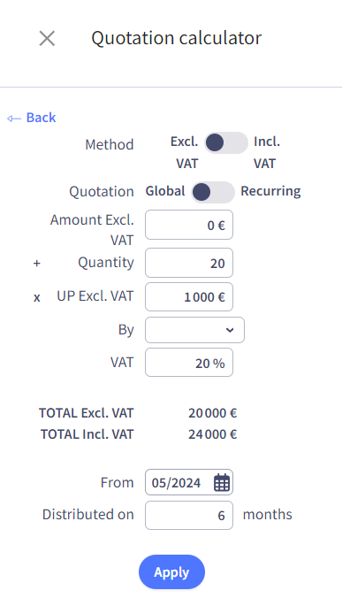Select the Incl. VAT method label
This screenshot has height=598, width=342.
tap(267, 152)
